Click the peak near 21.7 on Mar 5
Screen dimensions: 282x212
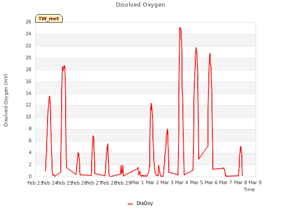pyautogui.click(x=196, y=48)
